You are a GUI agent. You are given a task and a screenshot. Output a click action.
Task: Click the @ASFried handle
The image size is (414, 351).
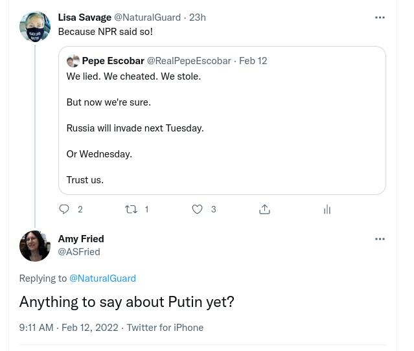pos(79,251)
